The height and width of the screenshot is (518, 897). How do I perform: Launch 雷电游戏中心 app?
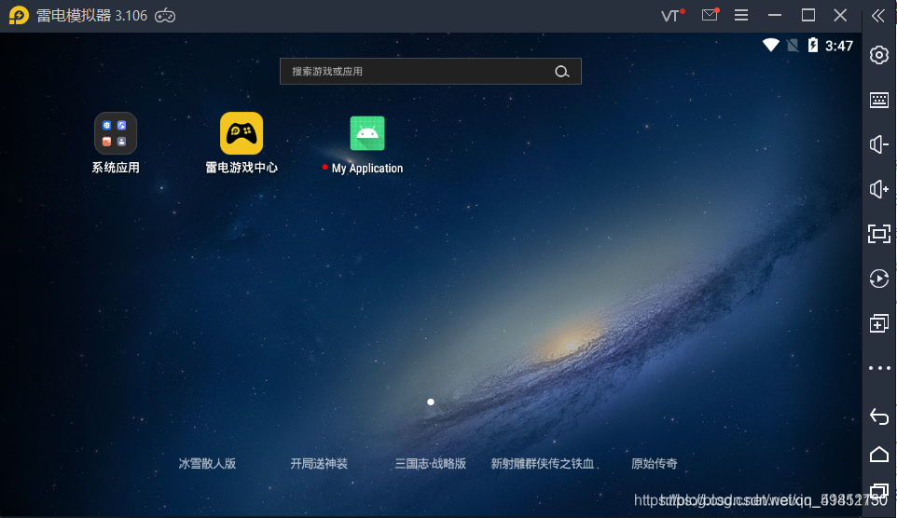[241, 133]
